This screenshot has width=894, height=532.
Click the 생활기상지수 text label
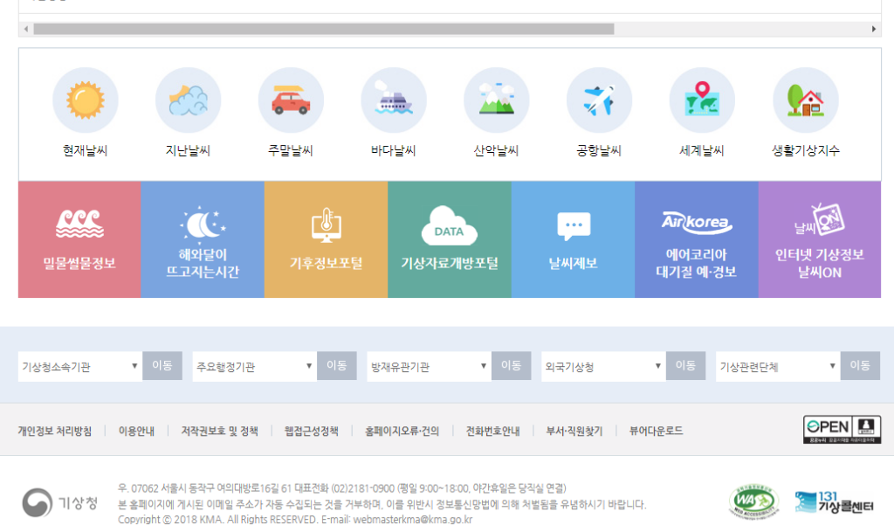pos(806,150)
